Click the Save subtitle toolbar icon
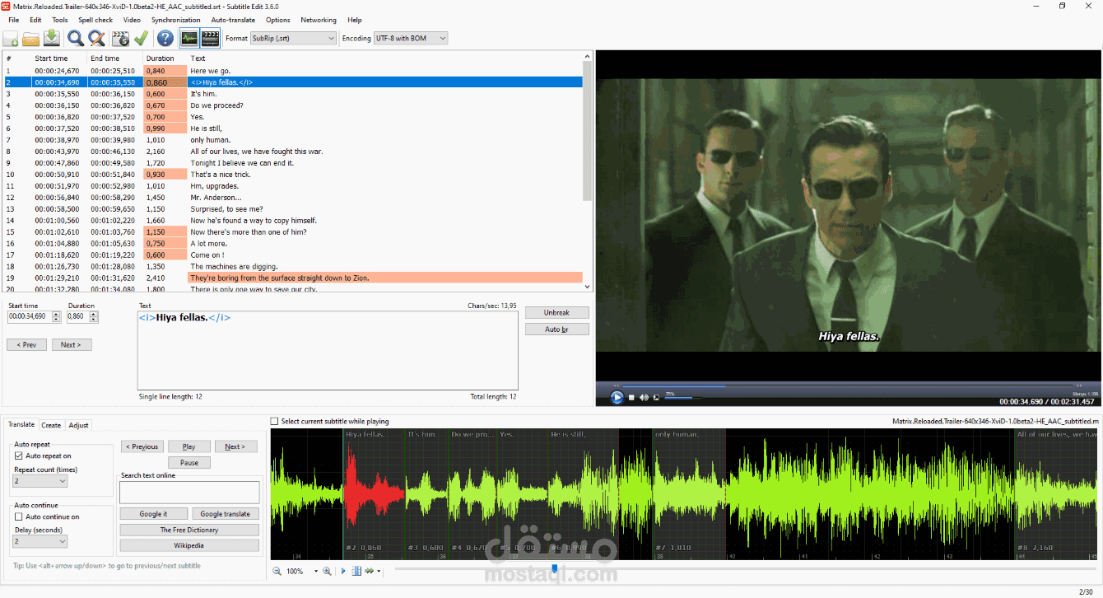The height and width of the screenshot is (598, 1103). coord(52,38)
